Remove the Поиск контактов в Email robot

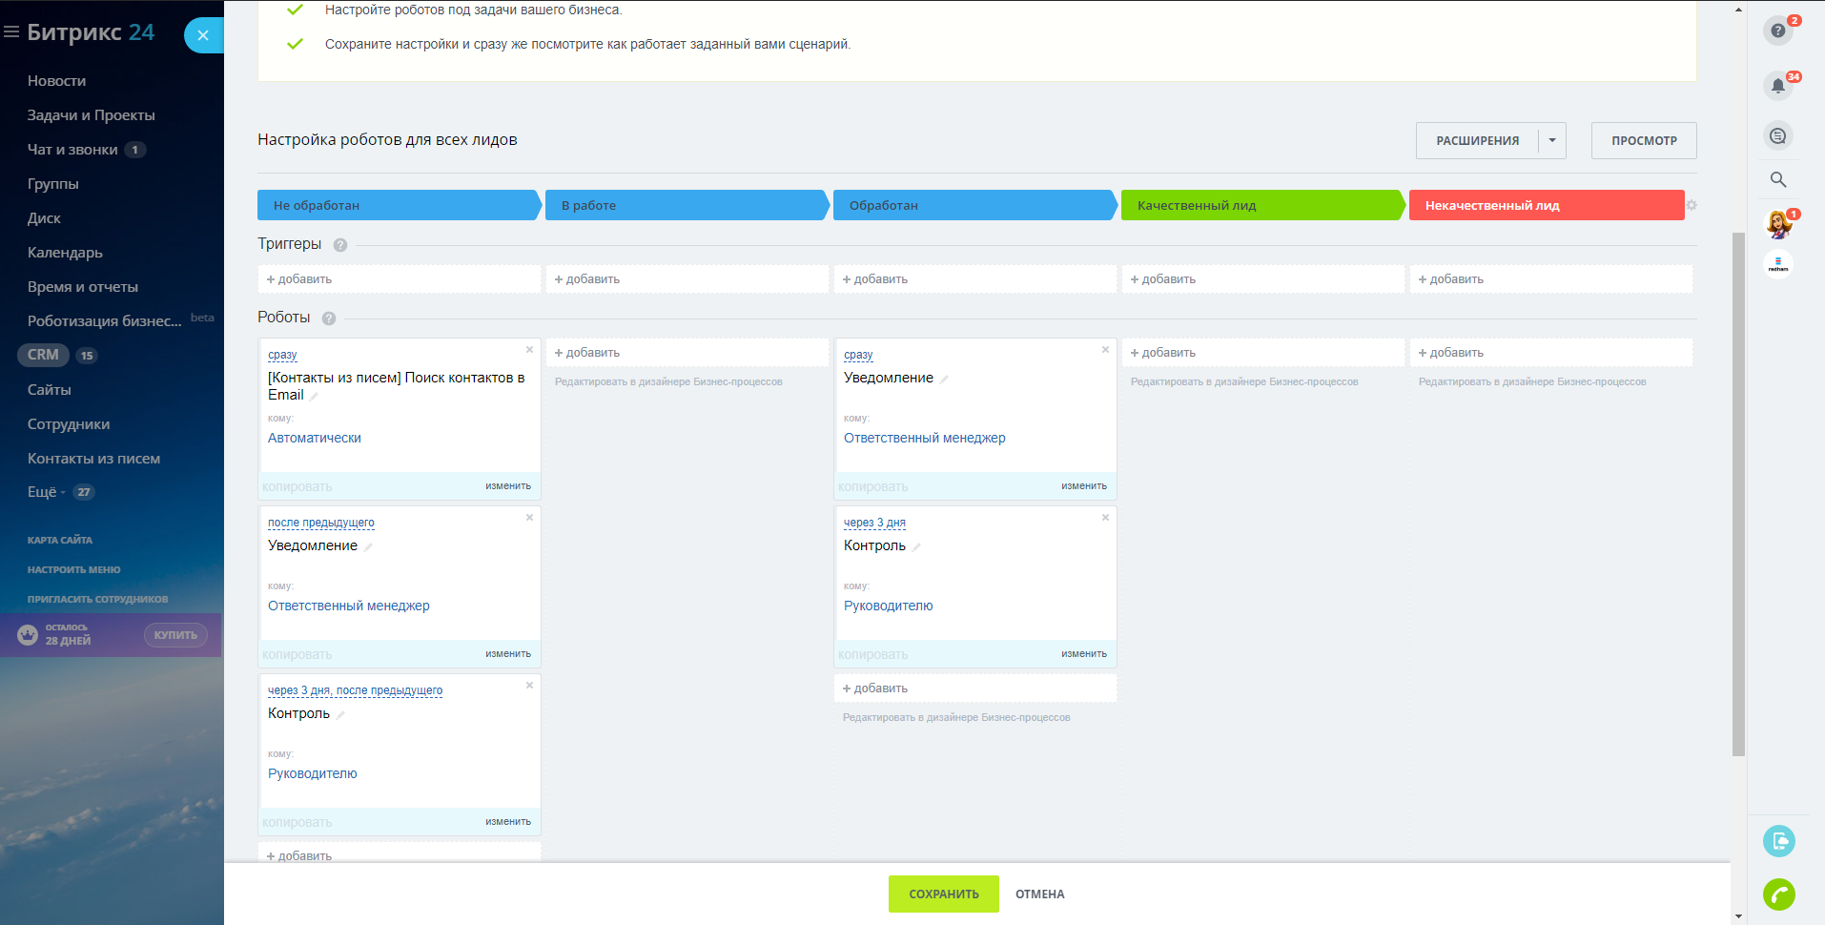pos(530,350)
